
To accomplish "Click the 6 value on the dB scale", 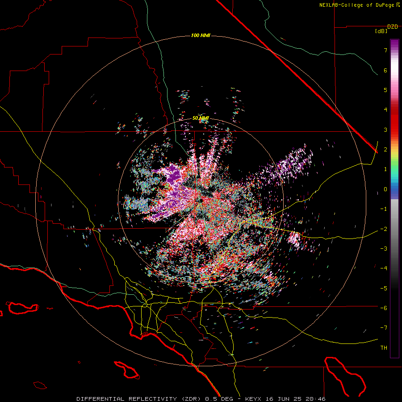I will tap(385, 70).
